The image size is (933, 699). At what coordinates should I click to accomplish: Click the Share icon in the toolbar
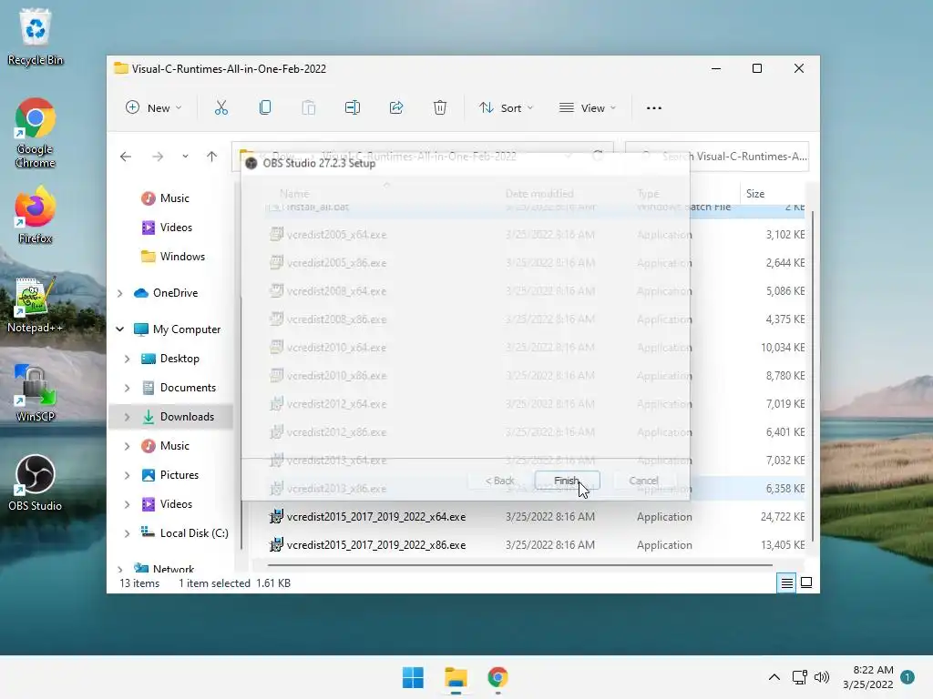(396, 107)
